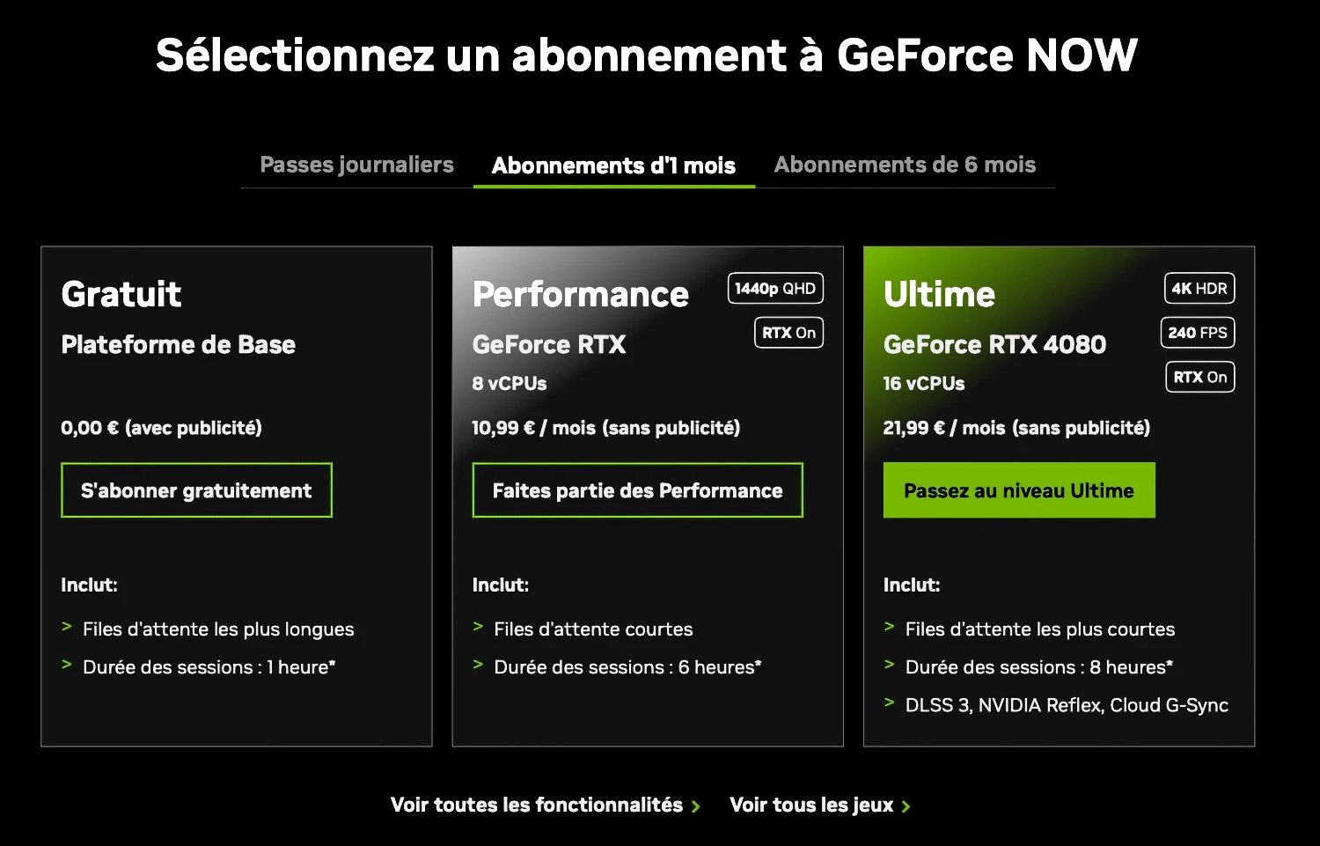Click the 240 FPS badge

click(x=1198, y=333)
